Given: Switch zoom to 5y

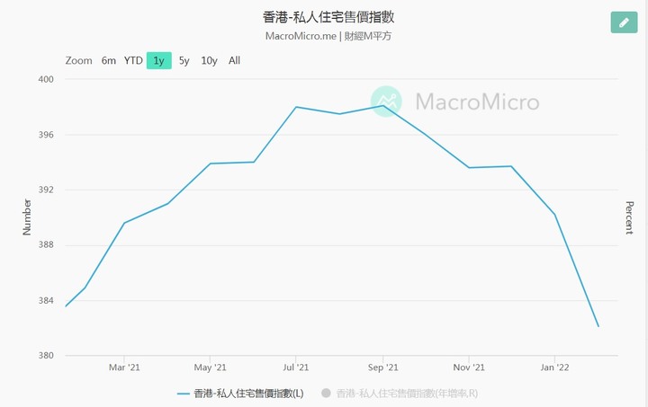Looking at the screenshot, I should 184,60.
